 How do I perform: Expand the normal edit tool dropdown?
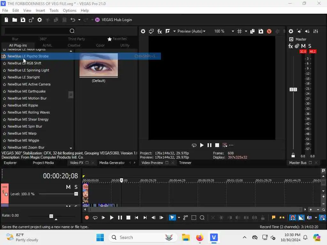(x=179, y=218)
